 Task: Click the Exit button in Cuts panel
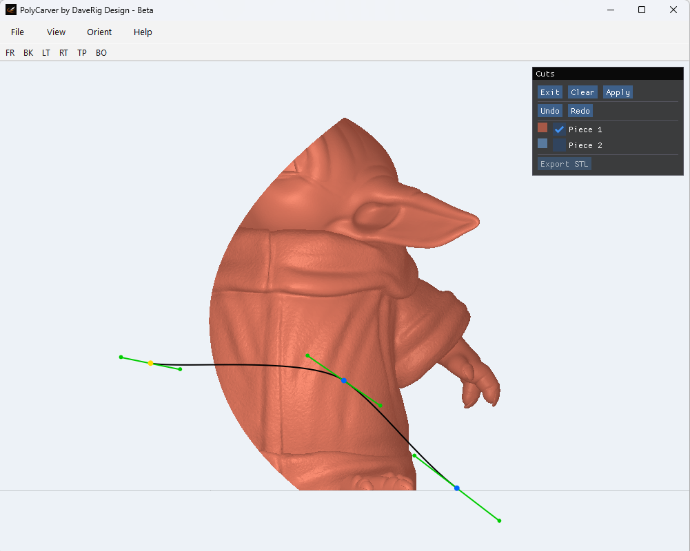(x=549, y=92)
